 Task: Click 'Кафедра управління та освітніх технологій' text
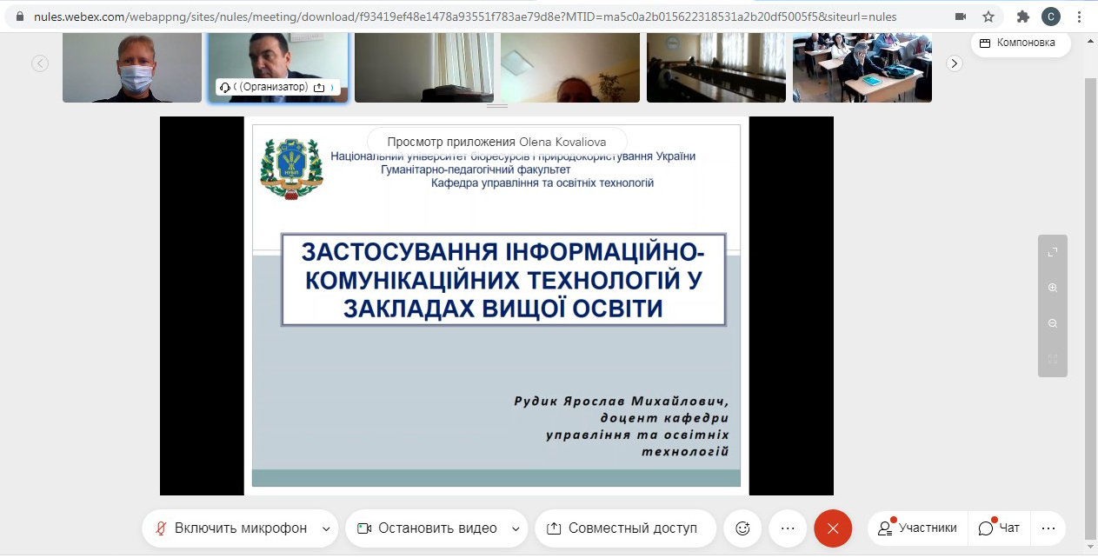pos(542,183)
